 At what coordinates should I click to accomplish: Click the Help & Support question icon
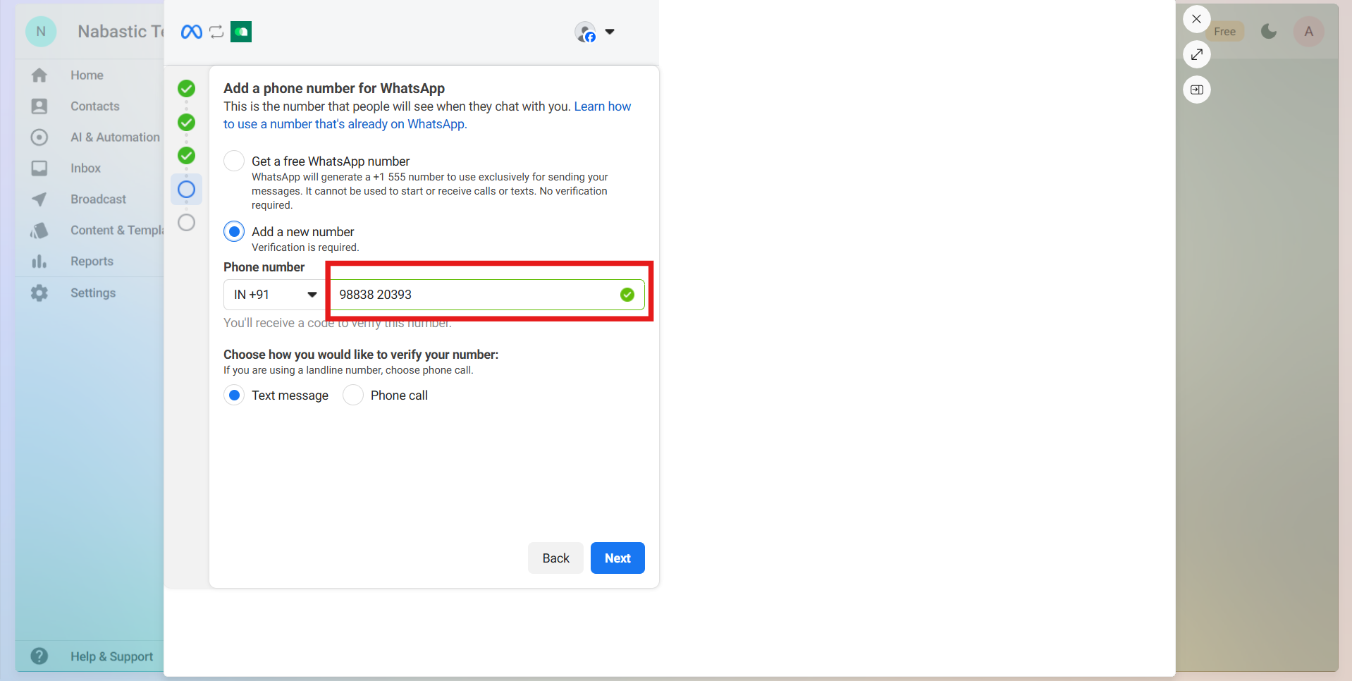point(39,656)
